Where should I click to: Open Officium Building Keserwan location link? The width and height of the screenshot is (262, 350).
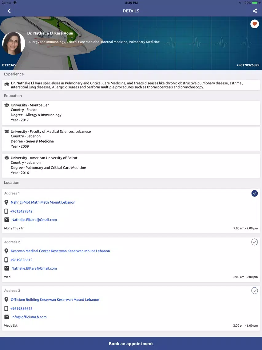[x=55, y=299]
